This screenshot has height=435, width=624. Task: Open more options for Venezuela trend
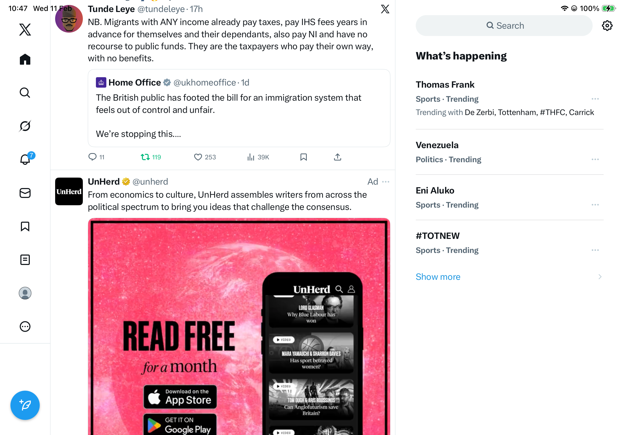click(x=595, y=159)
